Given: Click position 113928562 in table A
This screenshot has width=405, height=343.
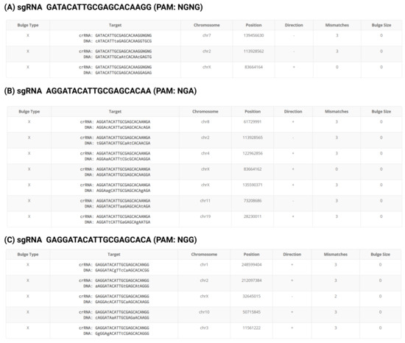Looking at the screenshot, I should (x=253, y=51).
